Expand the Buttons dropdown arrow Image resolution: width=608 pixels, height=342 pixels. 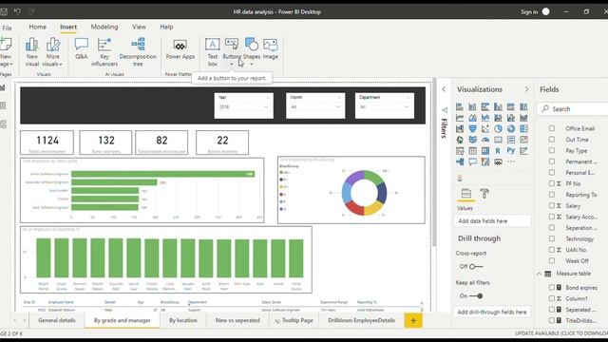[232, 65]
